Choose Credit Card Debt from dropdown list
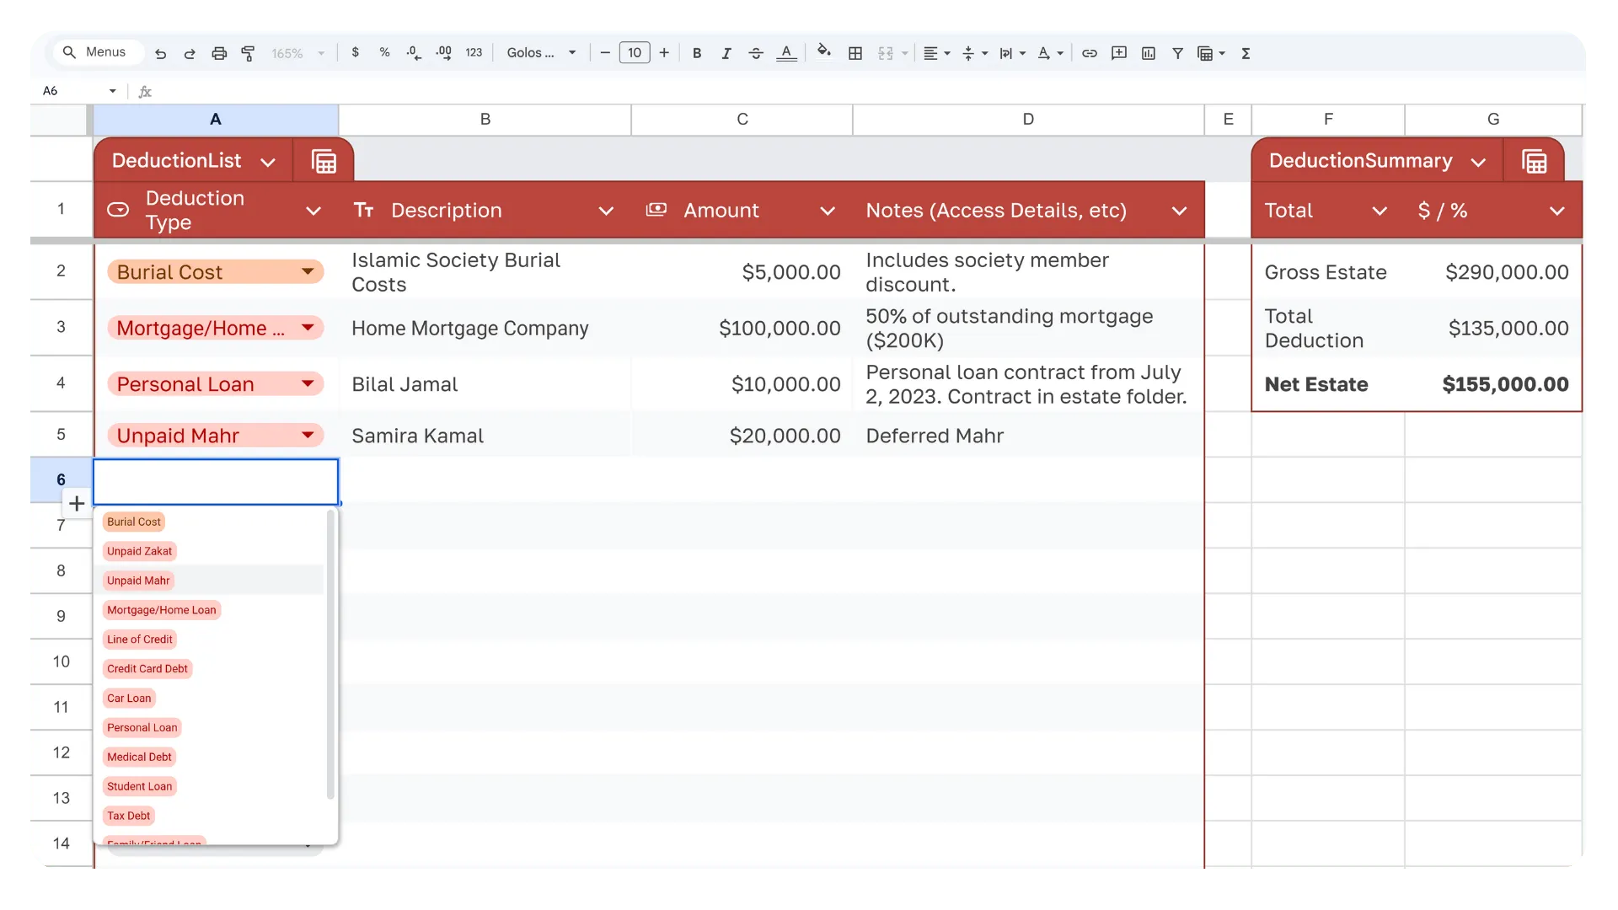The width and height of the screenshot is (1618, 910). tap(147, 669)
